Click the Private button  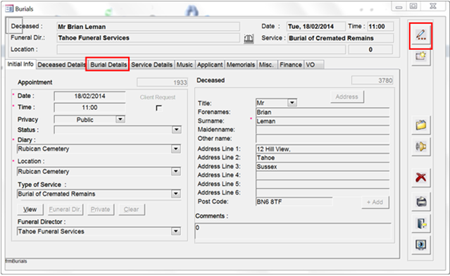coord(101,209)
